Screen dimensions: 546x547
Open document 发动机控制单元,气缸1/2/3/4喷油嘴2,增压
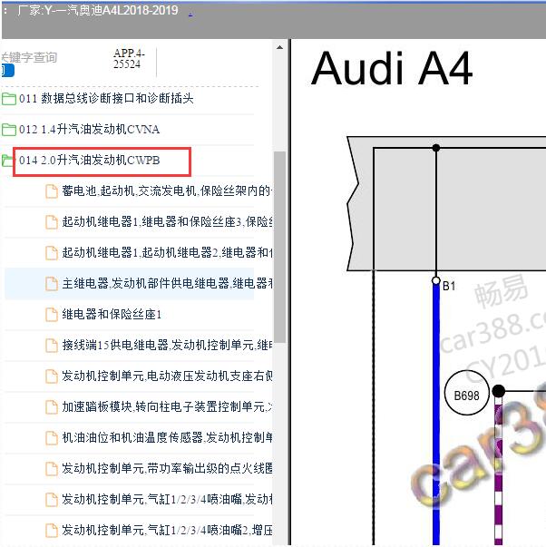168,530
